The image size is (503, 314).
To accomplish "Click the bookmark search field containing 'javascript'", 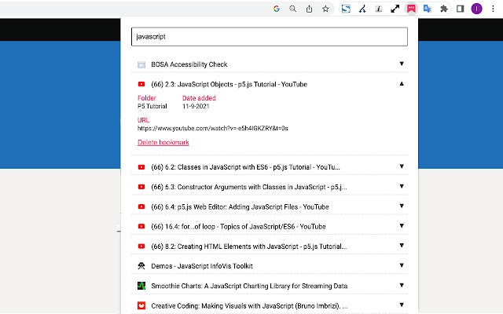I will click(x=270, y=37).
